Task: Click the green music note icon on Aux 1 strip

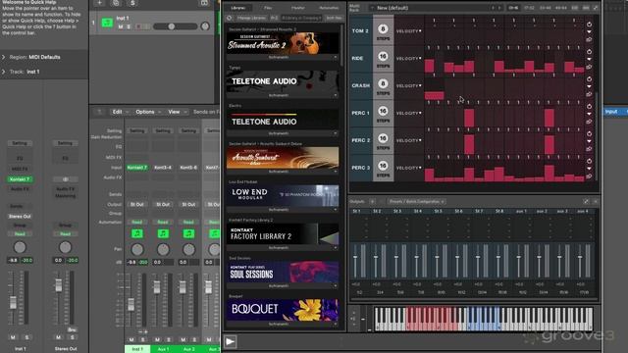Action: [x=163, y=233]
